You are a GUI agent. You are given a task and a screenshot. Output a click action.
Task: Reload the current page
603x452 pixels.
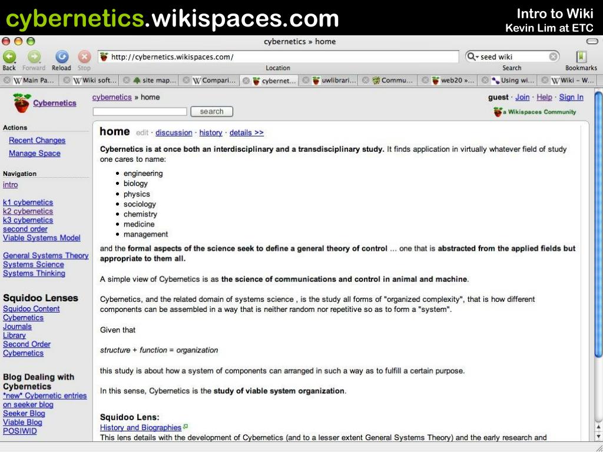pos(61,61)
